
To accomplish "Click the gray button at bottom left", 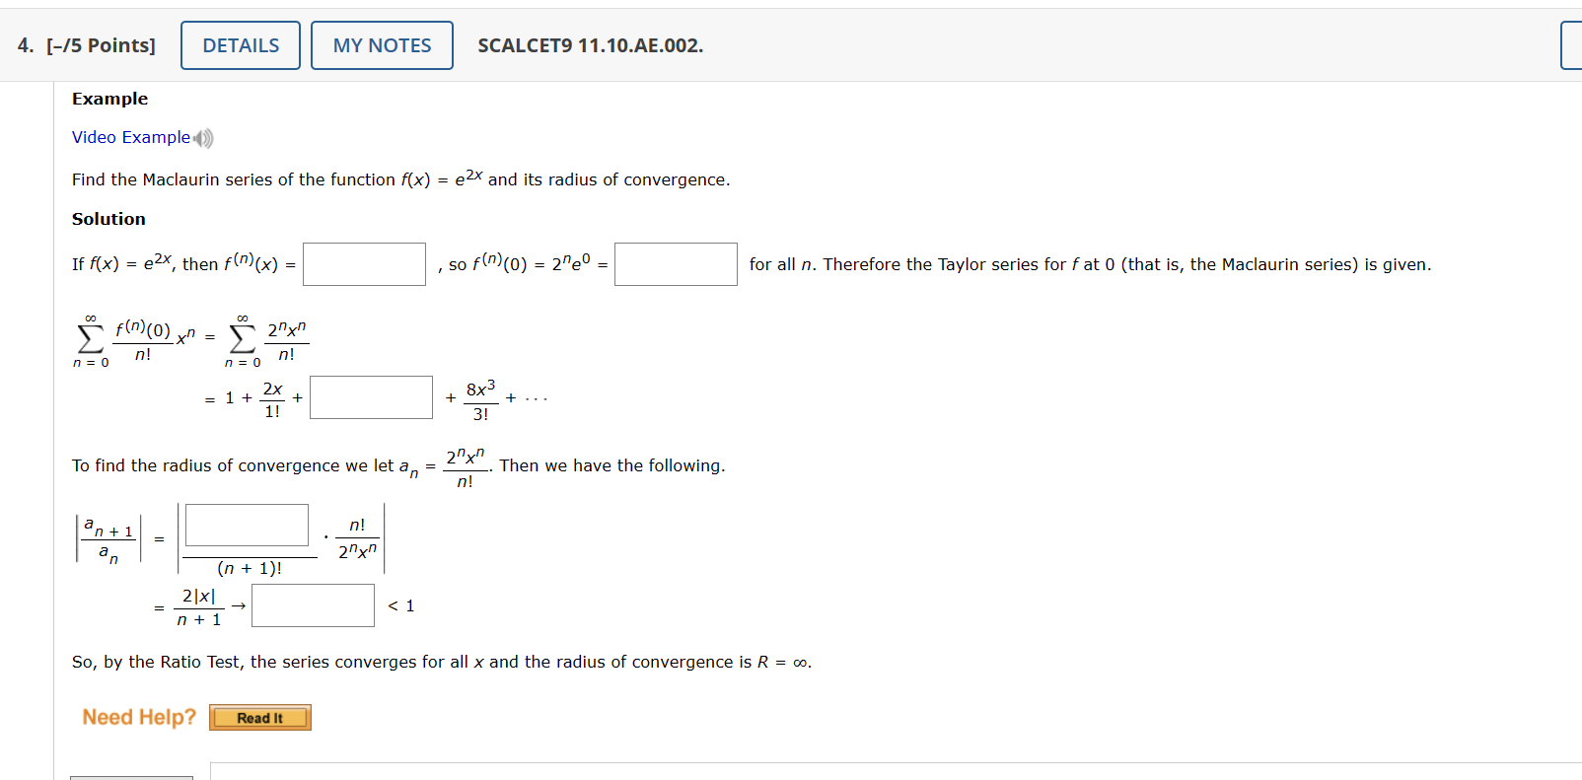I will [x=130, y=778].
